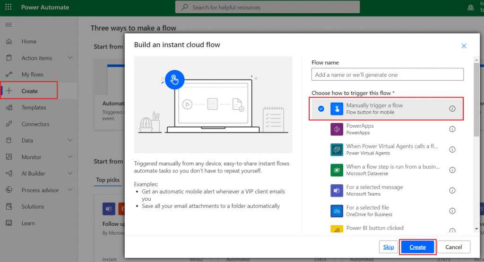Click the Learn book icon
Viewport: 484px width, 262px height.
(x=9, y=223)
